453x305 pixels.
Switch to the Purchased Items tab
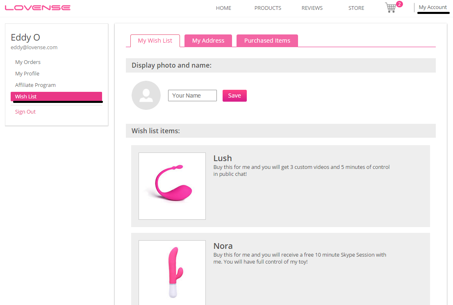point(267,41)
